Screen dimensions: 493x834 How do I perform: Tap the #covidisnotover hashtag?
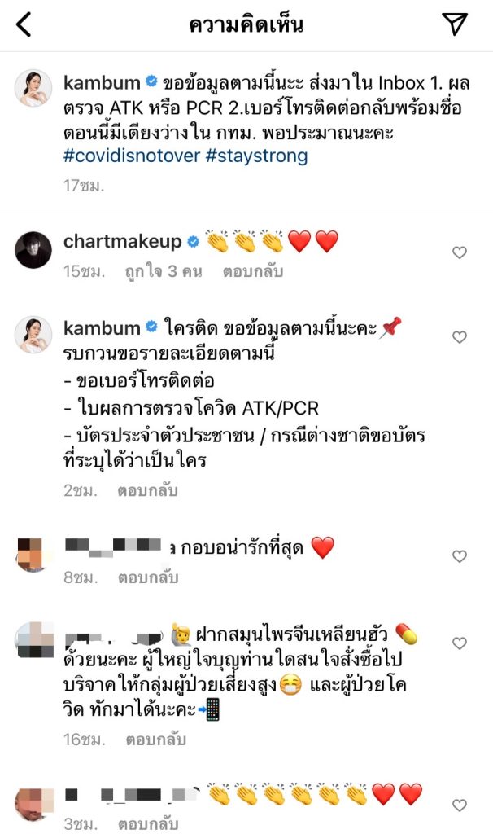tap(132, 156)
